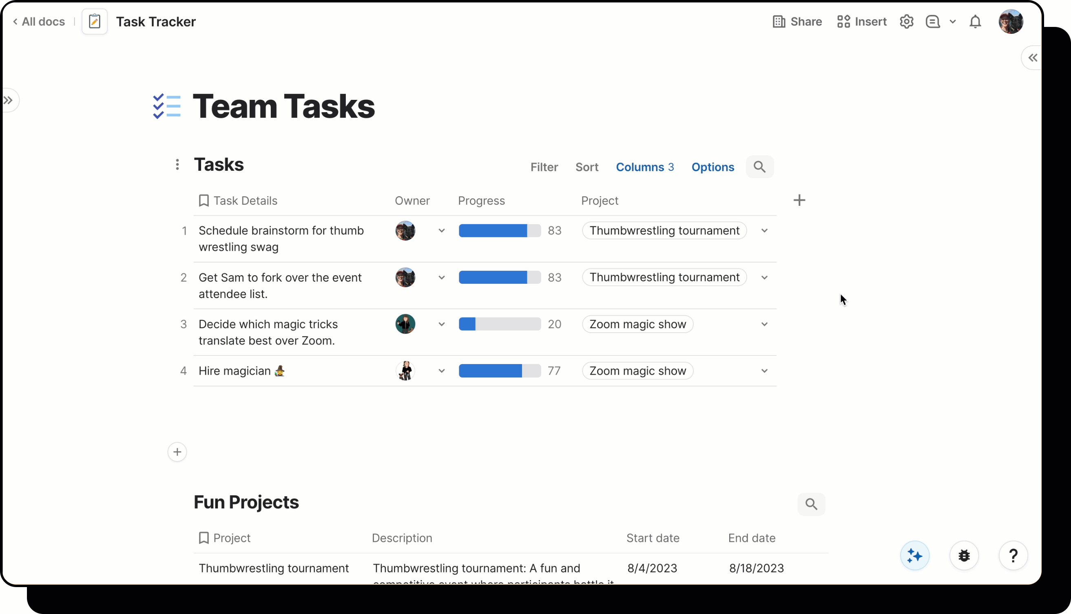Click the bug report icon
The height and width of the screenshot is (614, 1071).
pos(964,555)
